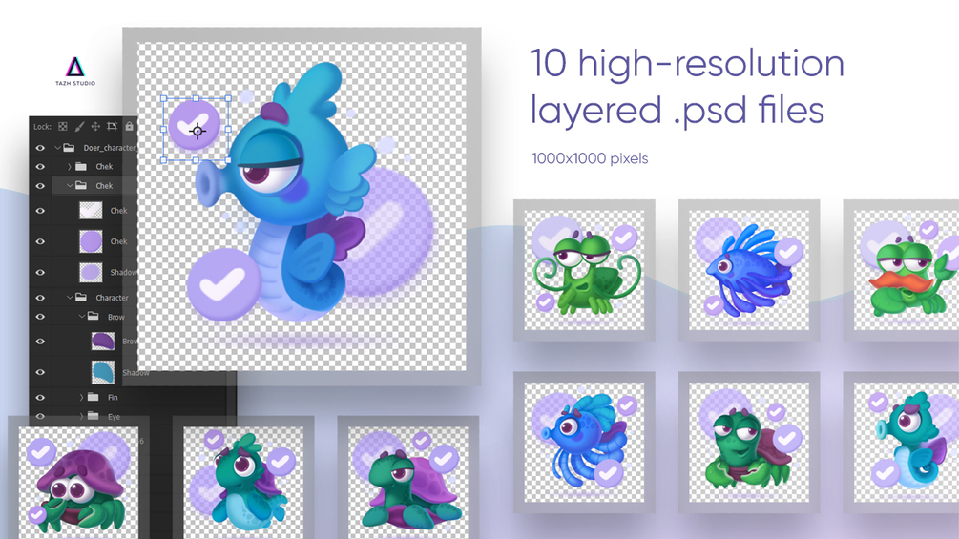
Task: Open the green turtle with maroon shell preview
Action: pos(749,443)
